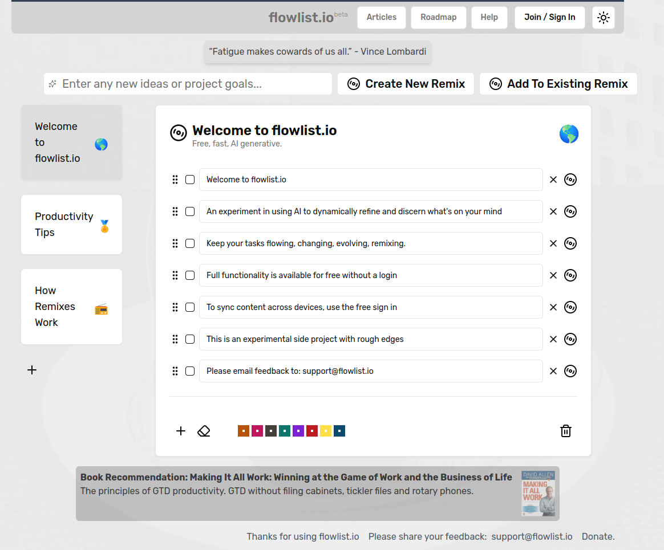Click the flowlist.io beta logo
The width and height of the screenshot is (664, 550).
(x=308, y=17)
